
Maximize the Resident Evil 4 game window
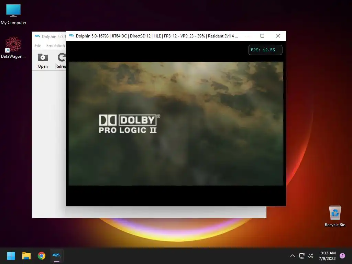(262, 36)
